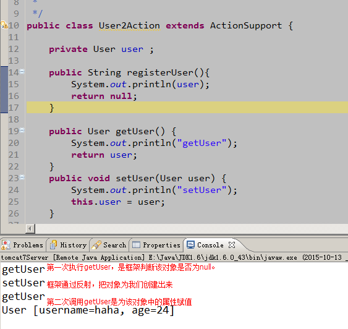Click on ActionSupport in the class declaration
The width and height of the screenshot is (348, 329).
(x=246, y=26)
